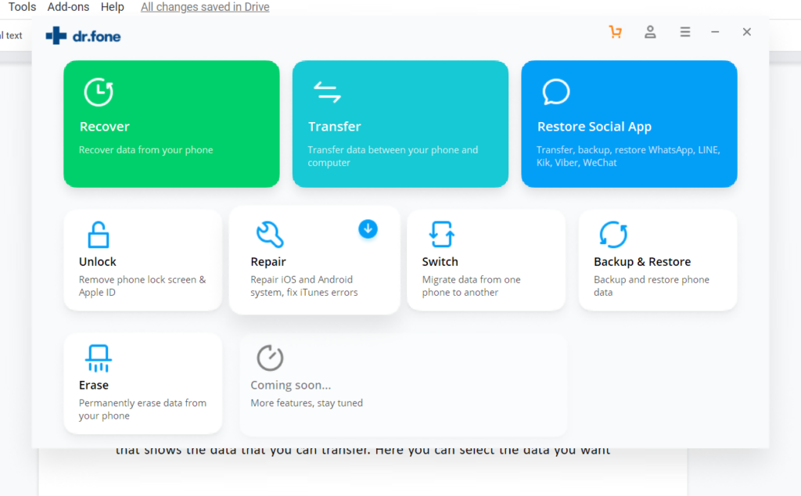
Task: Open the shopping cart icon
Action: click(616, 32)
